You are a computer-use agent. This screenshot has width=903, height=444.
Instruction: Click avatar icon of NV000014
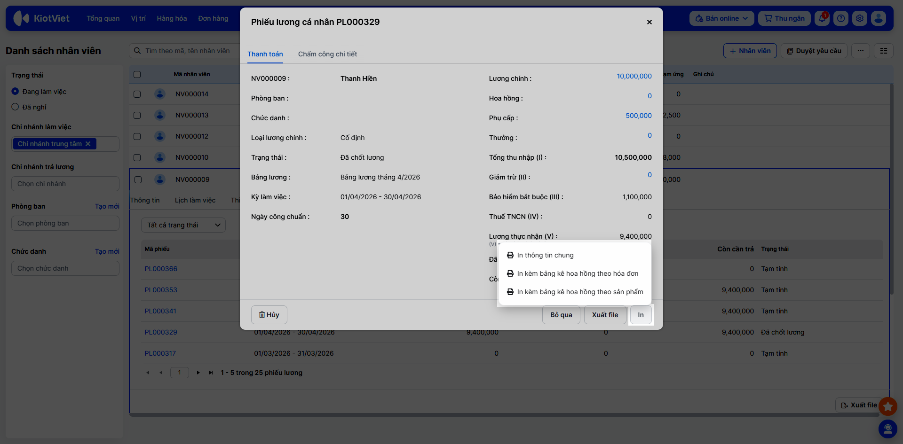pos(160,94)
